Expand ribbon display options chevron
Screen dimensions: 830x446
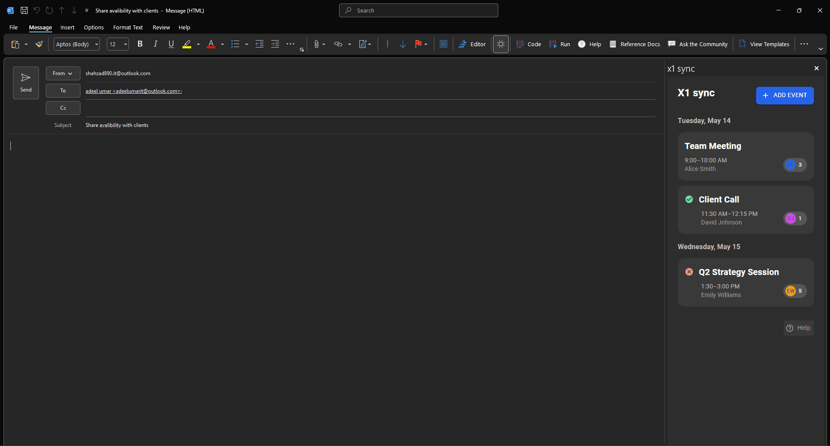click(820, 49)
